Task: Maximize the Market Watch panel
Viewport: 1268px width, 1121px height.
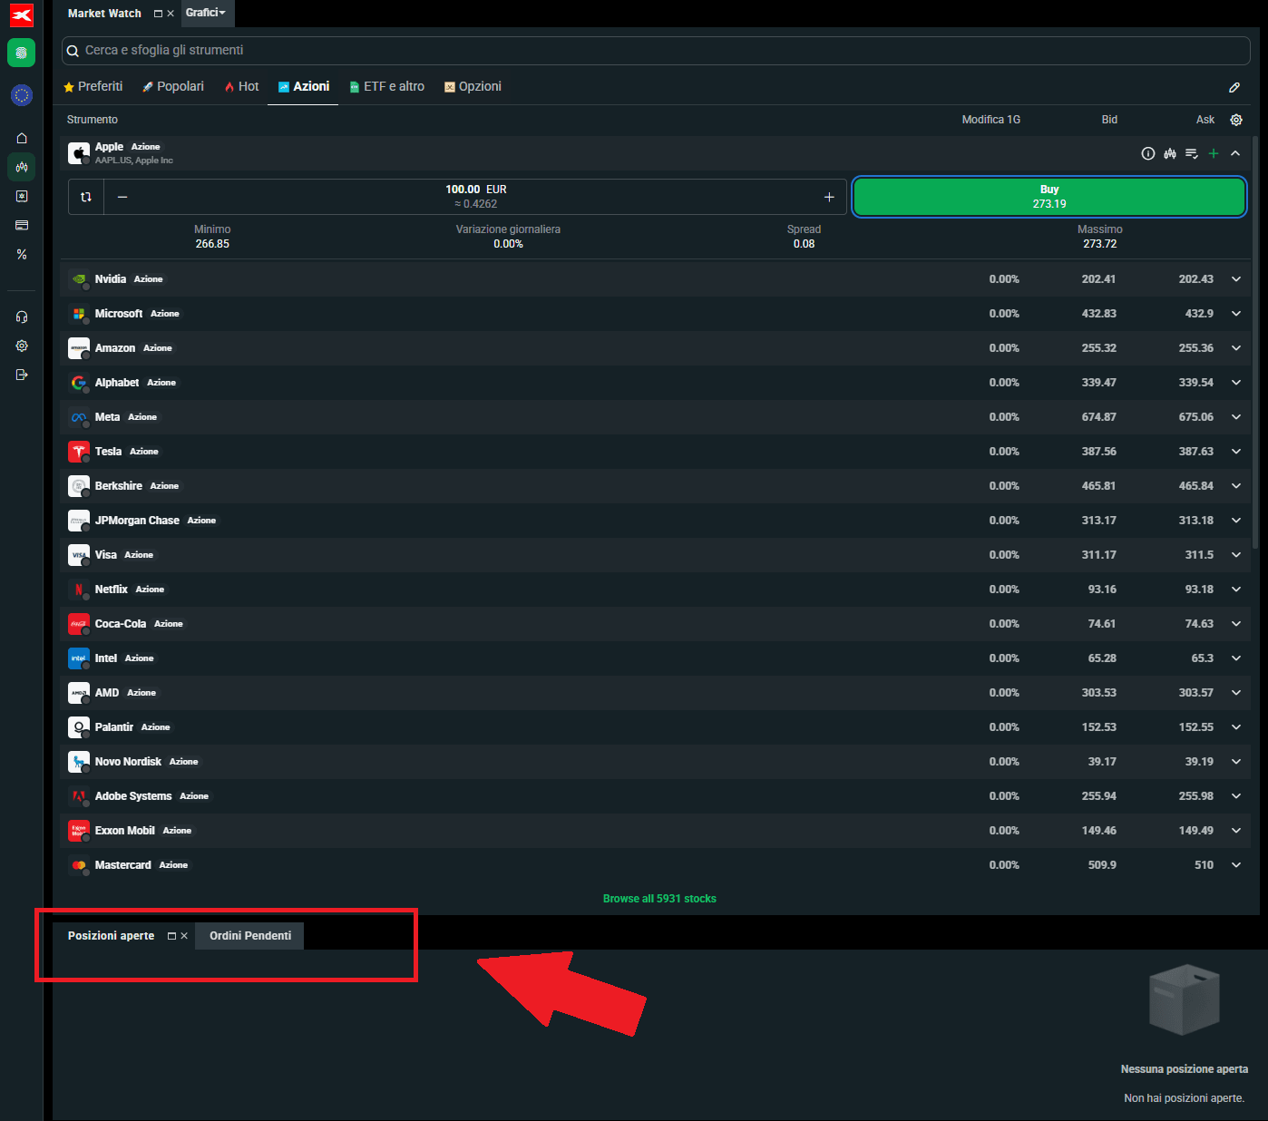Action: coord(158,14)
